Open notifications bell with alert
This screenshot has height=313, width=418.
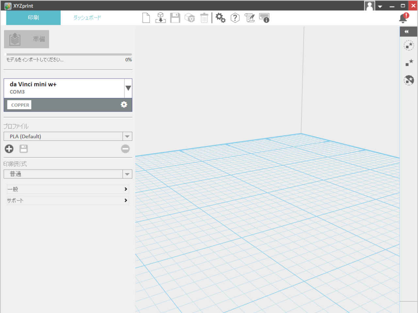404,18
